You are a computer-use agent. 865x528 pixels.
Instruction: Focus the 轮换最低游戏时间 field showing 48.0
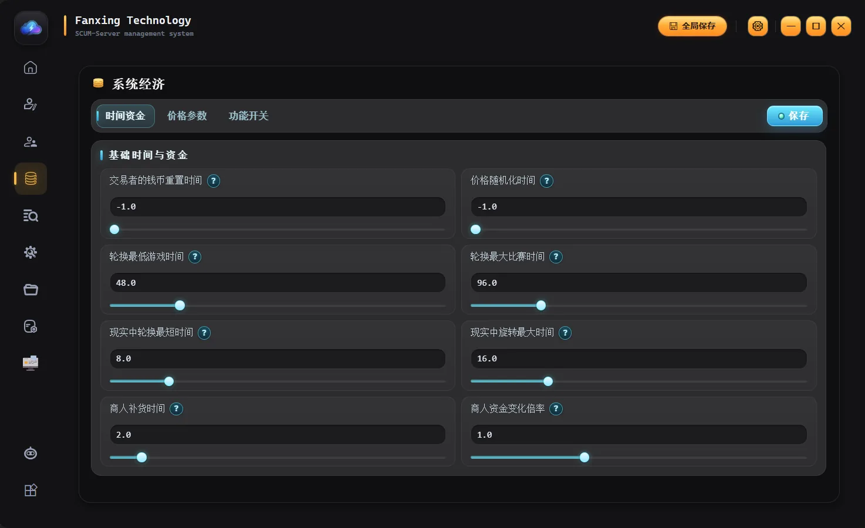point(278,283)
